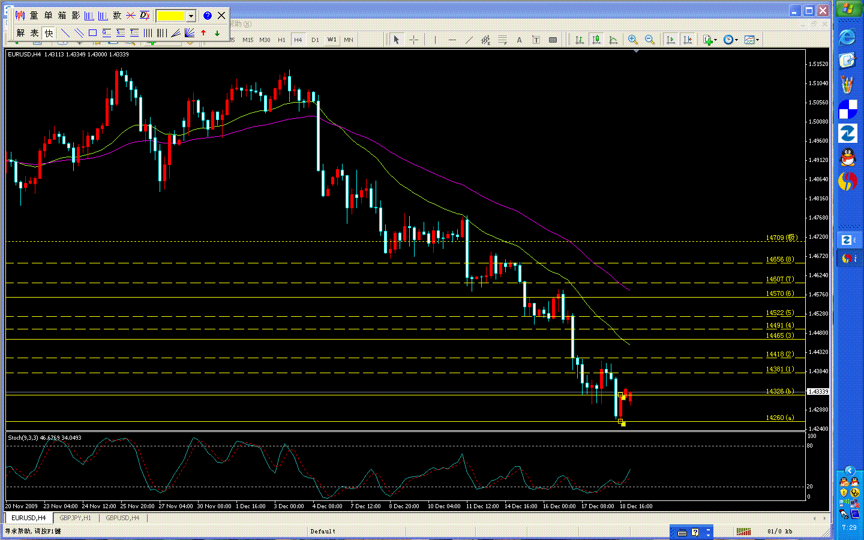Select the double parallel lines tool

79,33
